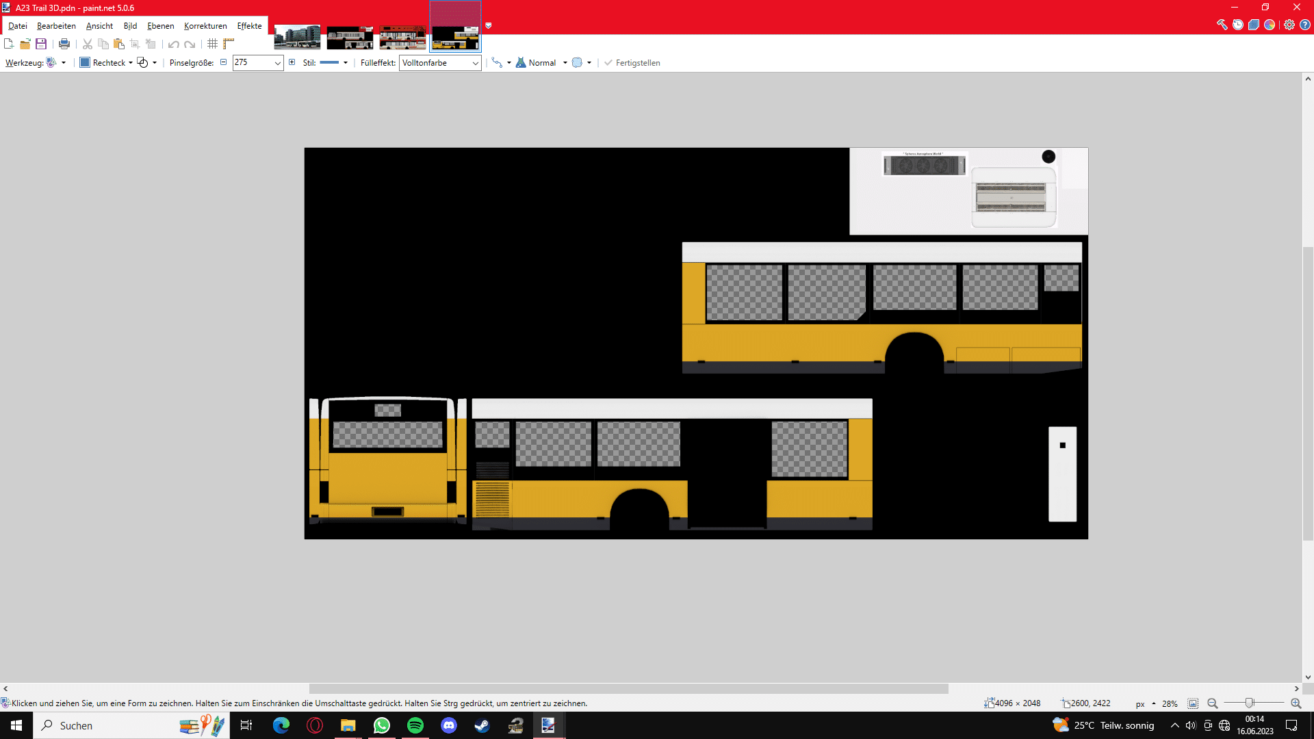1314x739 pixels.
Task: Click the zoom out magnifier icon
Action: pyautogui.click(x=1213, y=703)
